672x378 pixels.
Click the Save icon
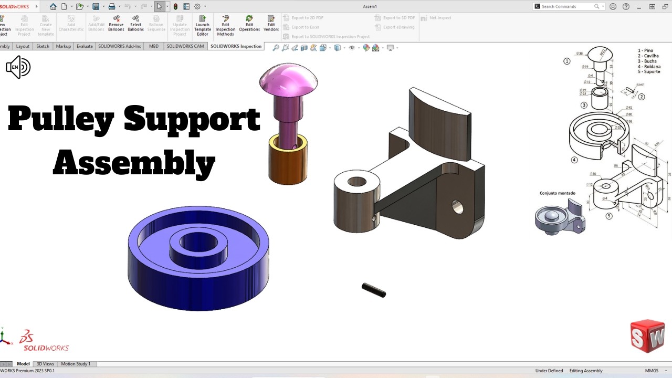click(x=96, y=7)
